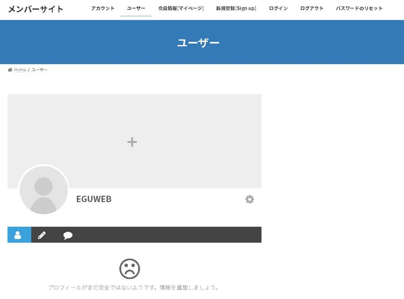
Task: Click the plus icon to add cover photo
Action: pos(132,142)
